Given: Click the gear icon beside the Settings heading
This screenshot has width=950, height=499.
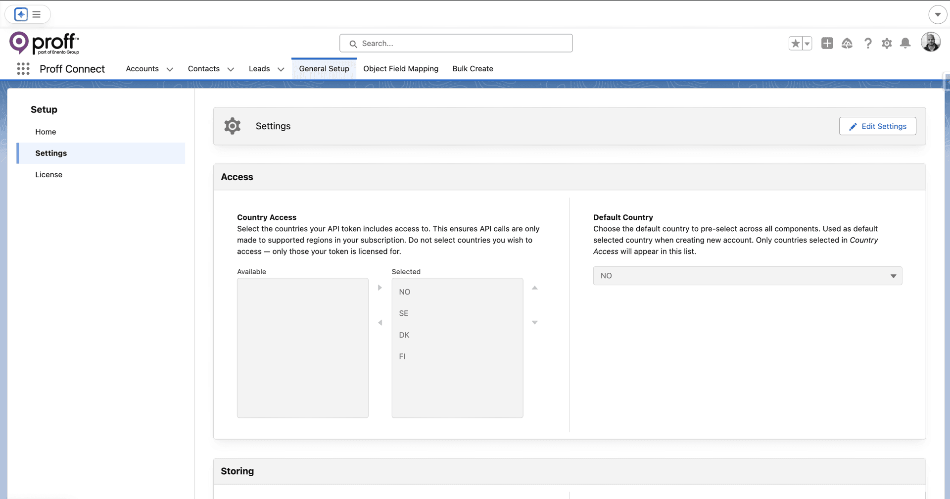Looking at the screenshot, I should click(232, 126).
